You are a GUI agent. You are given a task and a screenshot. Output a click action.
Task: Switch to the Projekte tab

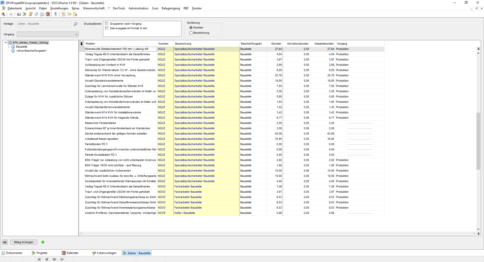[40, 253]
